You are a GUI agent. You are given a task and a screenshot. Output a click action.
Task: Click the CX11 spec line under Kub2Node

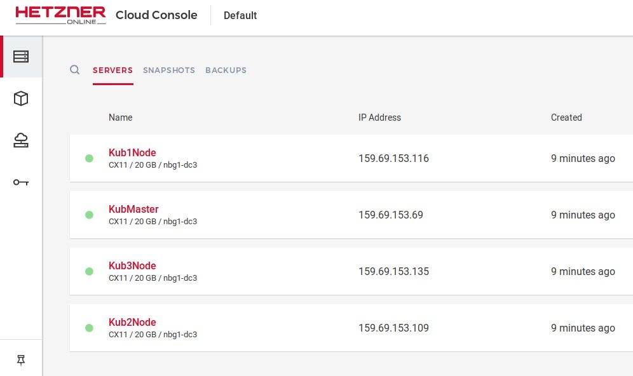(153, 335)
